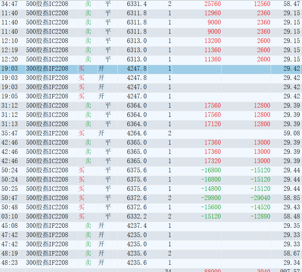Image resolution: width=302 pixels, height=272 pixels.
Task: Select the 29.34 fee cell
Action: (291, 263)
